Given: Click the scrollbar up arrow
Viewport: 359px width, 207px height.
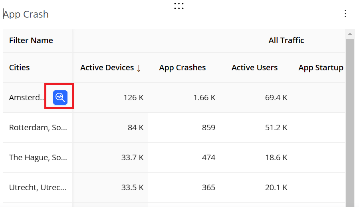Looking at the screenshot, I should click(349, 34).
